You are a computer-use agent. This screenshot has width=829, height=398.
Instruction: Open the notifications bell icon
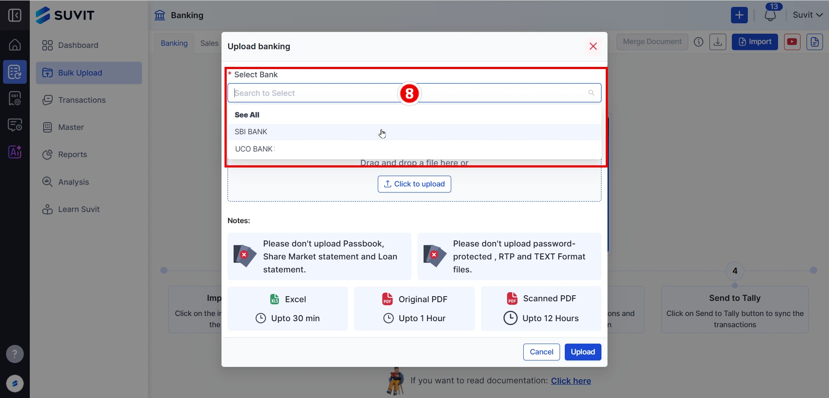770,16
